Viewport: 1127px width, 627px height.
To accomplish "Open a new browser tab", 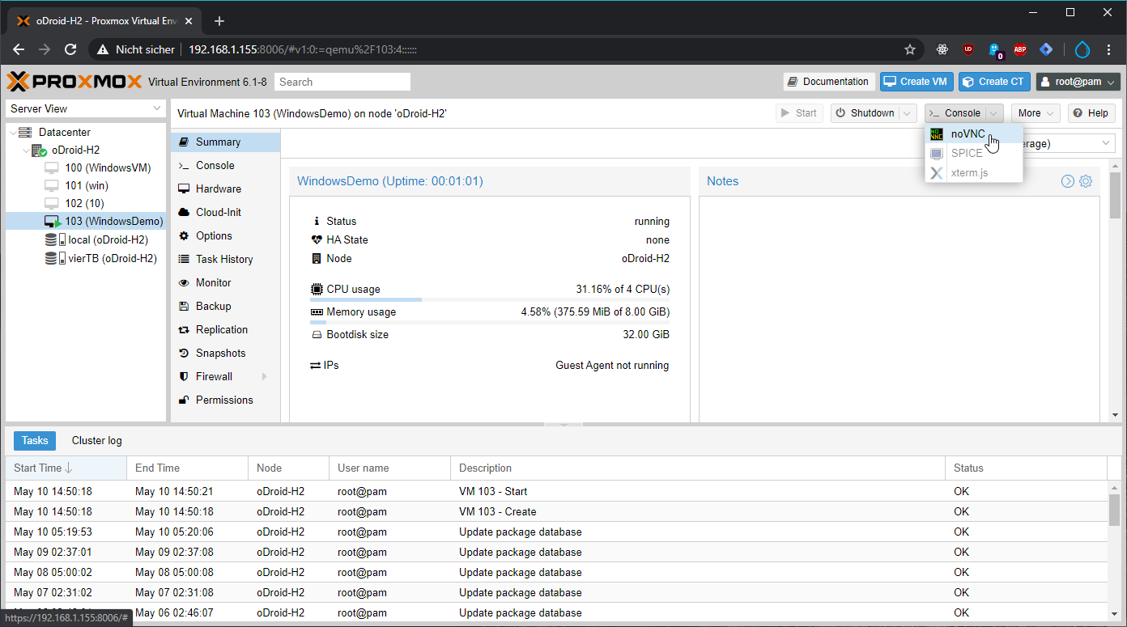I will point(219,21).
